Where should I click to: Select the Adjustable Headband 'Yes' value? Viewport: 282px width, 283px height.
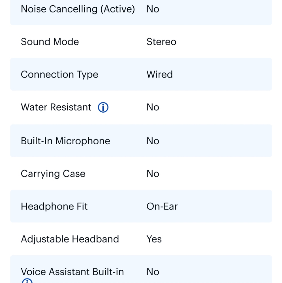tap(154, 239)
